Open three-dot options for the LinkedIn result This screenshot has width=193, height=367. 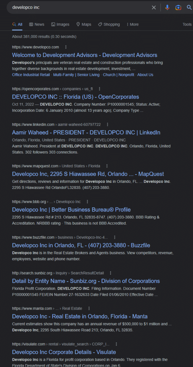click(x=107, y=124)
